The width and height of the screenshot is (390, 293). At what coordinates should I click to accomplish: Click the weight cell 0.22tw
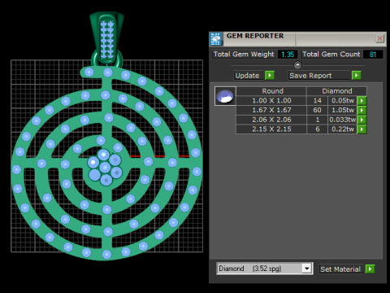[x=343, y=129]
